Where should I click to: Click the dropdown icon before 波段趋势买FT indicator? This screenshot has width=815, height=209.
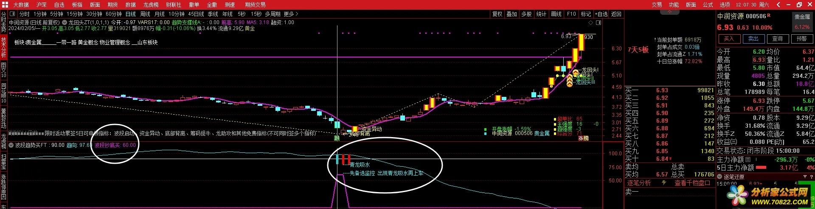tap(11, 145)
